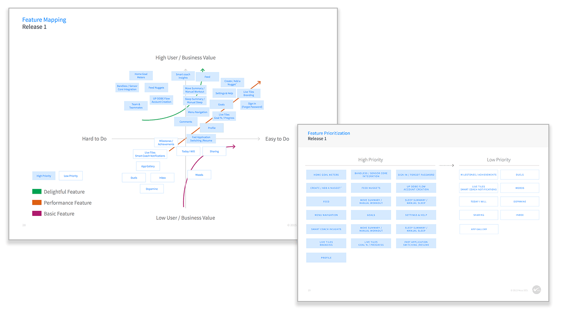Click Sharing box on Feature Mapping slide
The width and height of the screenshot is (575, 323).
[x=214, y=151]
